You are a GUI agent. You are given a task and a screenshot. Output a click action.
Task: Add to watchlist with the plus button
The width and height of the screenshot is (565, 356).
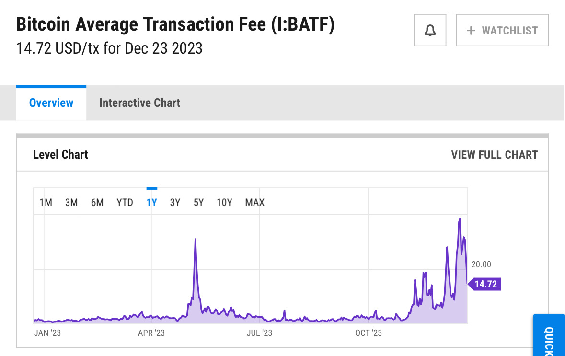coord(502,30)
